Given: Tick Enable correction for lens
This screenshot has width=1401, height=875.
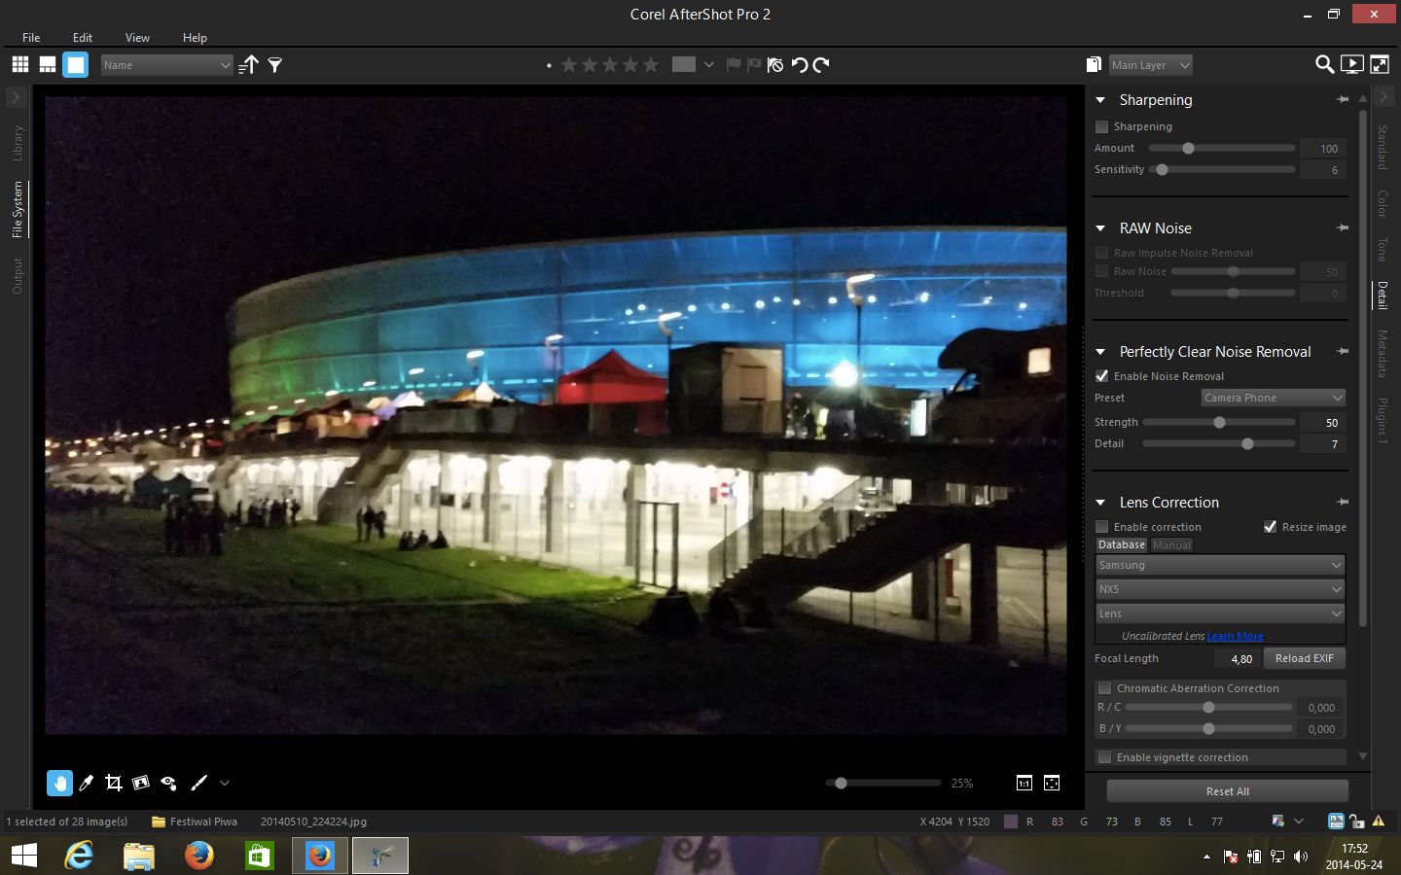Looking at the screenshot, I should pos(1101,527).
